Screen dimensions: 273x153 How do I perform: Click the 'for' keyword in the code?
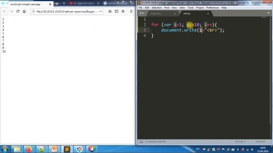click(x=155, y=25)
